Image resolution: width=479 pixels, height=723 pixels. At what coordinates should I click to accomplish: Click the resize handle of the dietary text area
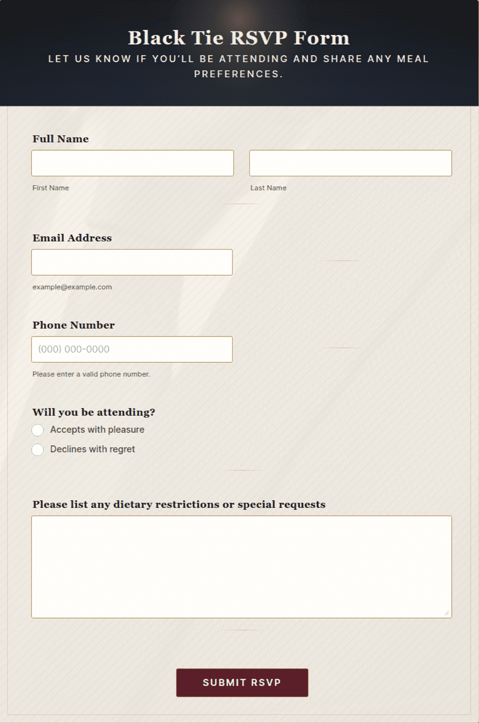point(447,613)
